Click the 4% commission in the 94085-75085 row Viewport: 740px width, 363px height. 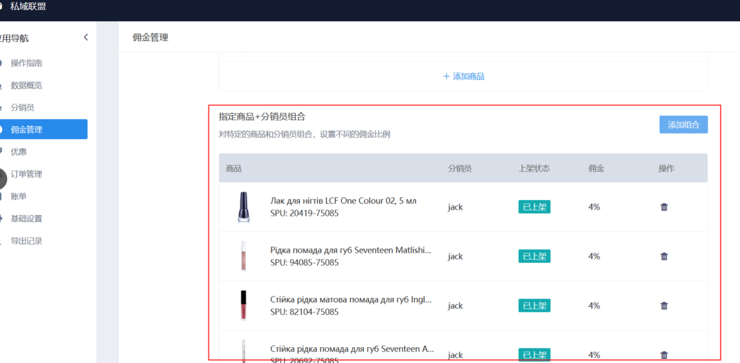pyautogui.click(x=594, y=256)
